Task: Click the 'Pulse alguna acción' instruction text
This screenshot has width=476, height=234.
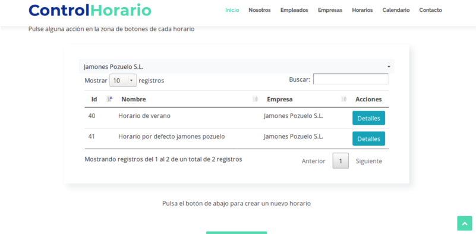Action: [111, 30]
